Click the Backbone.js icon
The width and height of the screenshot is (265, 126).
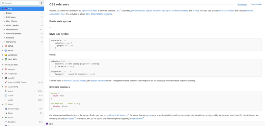[x=6, y=109]
